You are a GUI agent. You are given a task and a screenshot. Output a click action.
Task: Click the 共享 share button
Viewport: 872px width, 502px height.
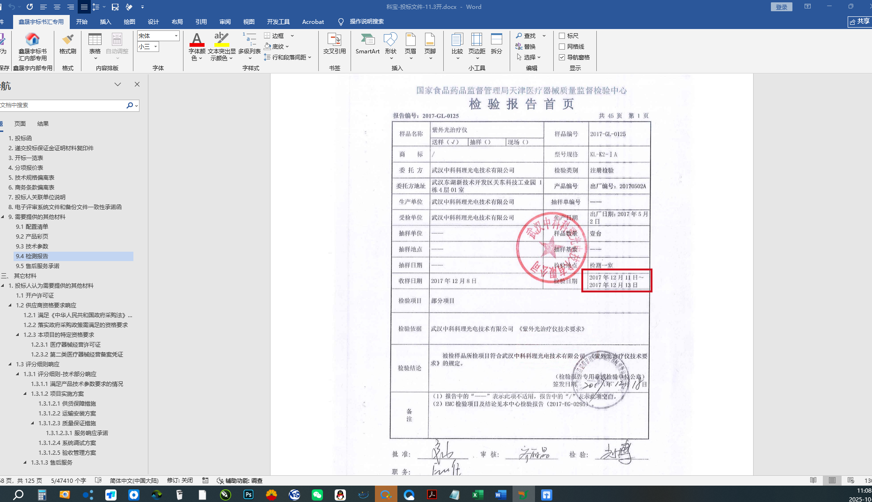tap(860, 22)
